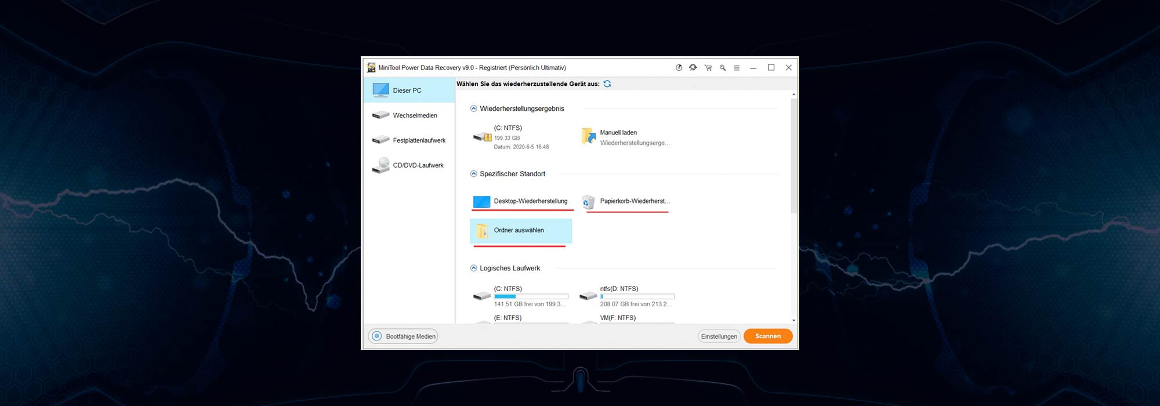Click the usage bar of logical C: drive
This screenshot has height=406, width=1160.
[x=531, y=296]
